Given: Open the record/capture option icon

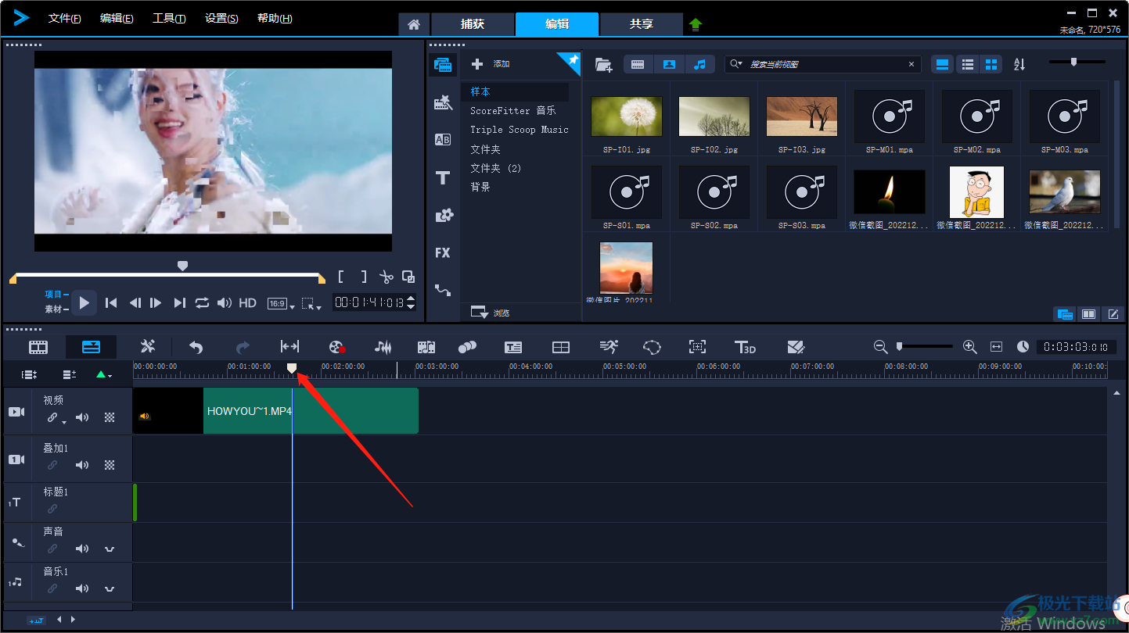Looking at the screenshot, I should 336,347.
